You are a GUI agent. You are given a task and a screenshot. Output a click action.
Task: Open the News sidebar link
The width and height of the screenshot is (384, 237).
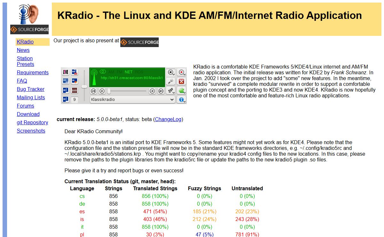click(23, 50)
